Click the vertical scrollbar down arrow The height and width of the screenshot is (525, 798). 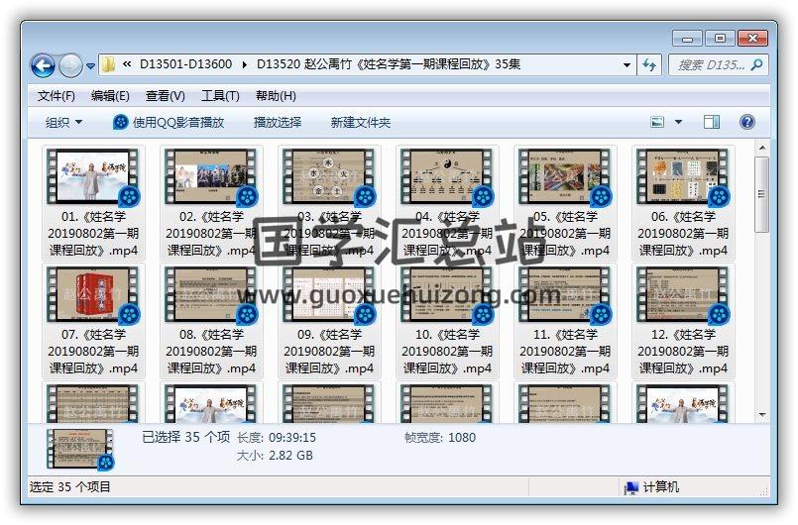point(761,415)
